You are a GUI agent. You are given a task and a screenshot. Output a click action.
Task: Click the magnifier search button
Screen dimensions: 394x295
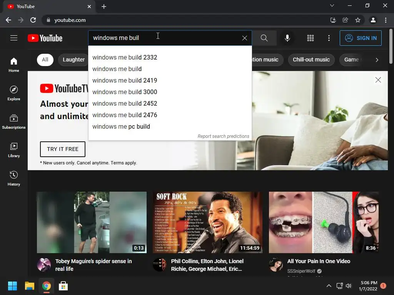[264, 38]
